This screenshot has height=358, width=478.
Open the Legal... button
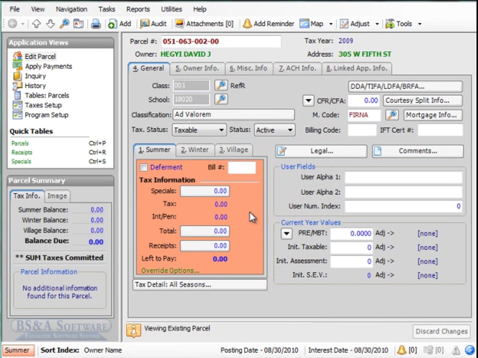[x=321, y=151]
